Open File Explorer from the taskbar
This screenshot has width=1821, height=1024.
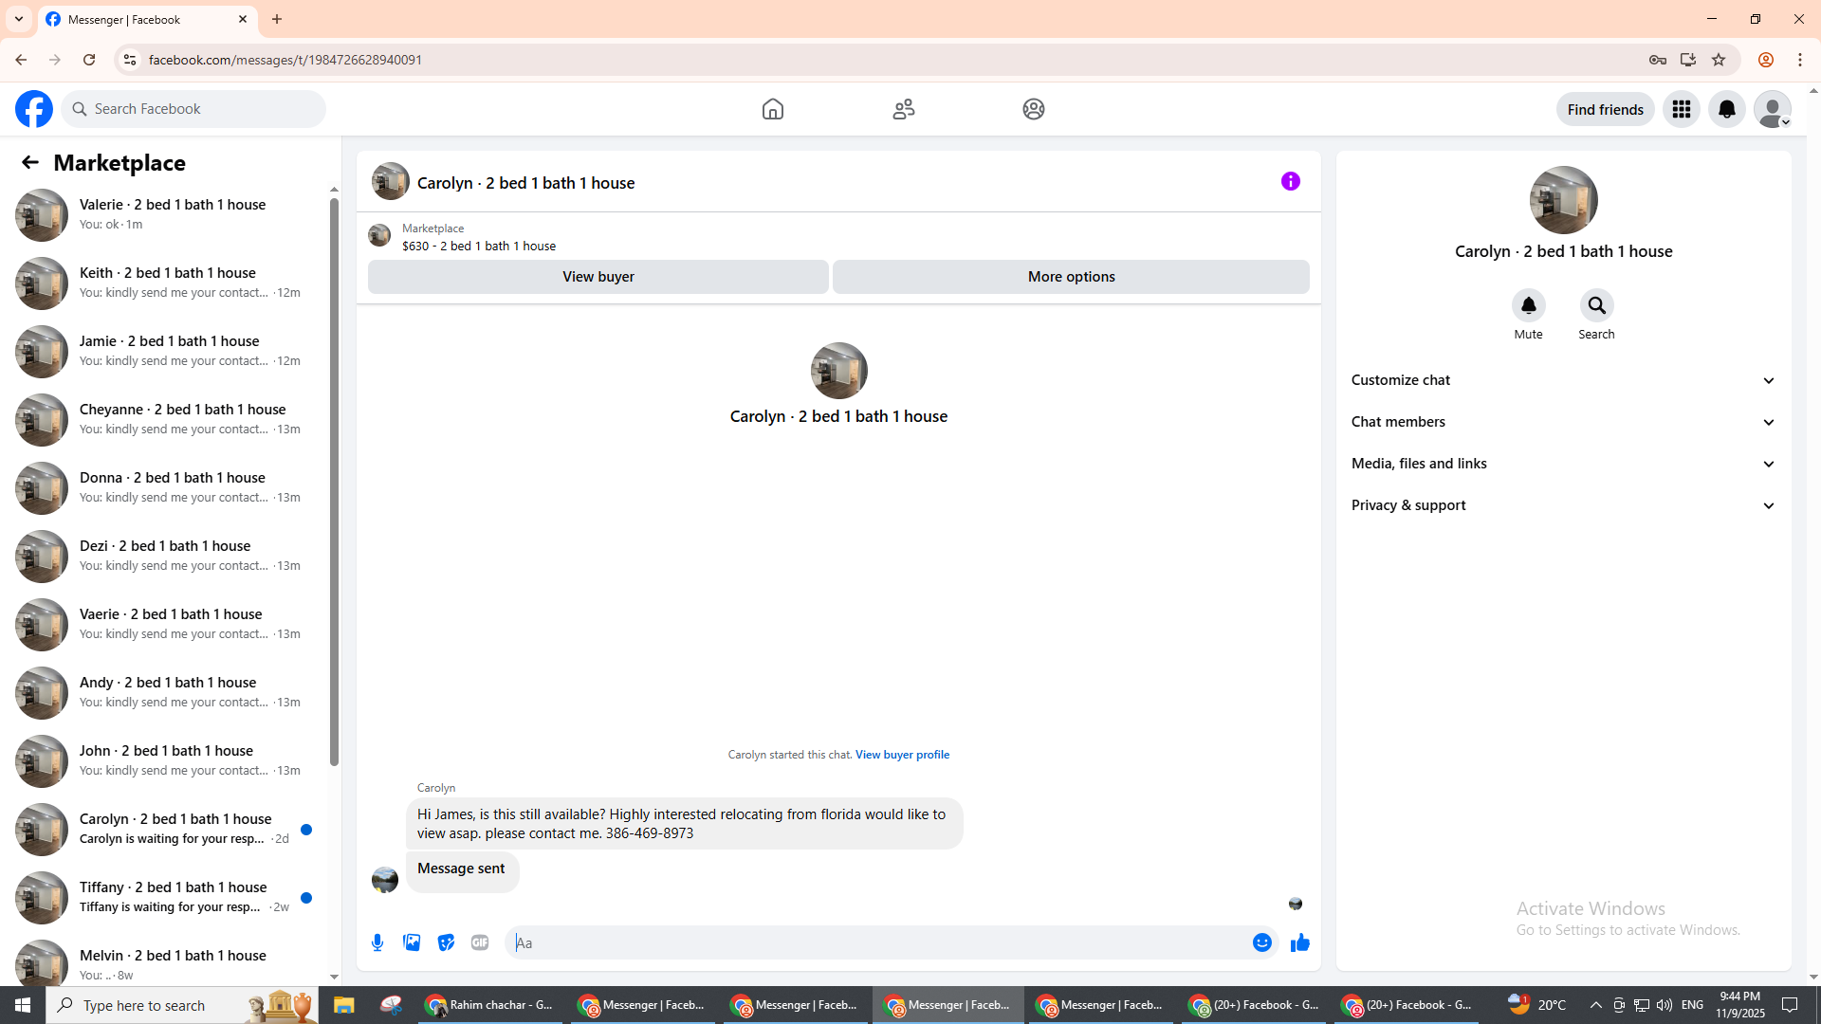pos(343,1005)
